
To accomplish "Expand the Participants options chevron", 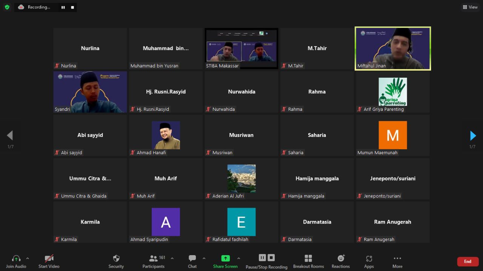I will [x=172, y=259].
